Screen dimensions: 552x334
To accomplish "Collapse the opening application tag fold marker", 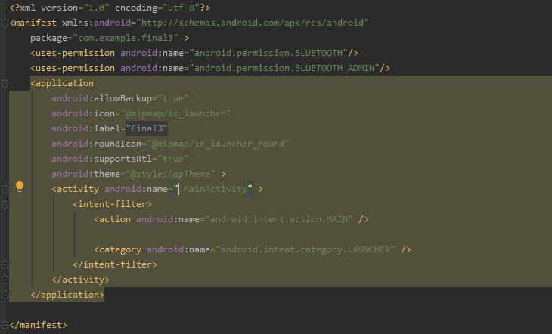I will (5, 84).
